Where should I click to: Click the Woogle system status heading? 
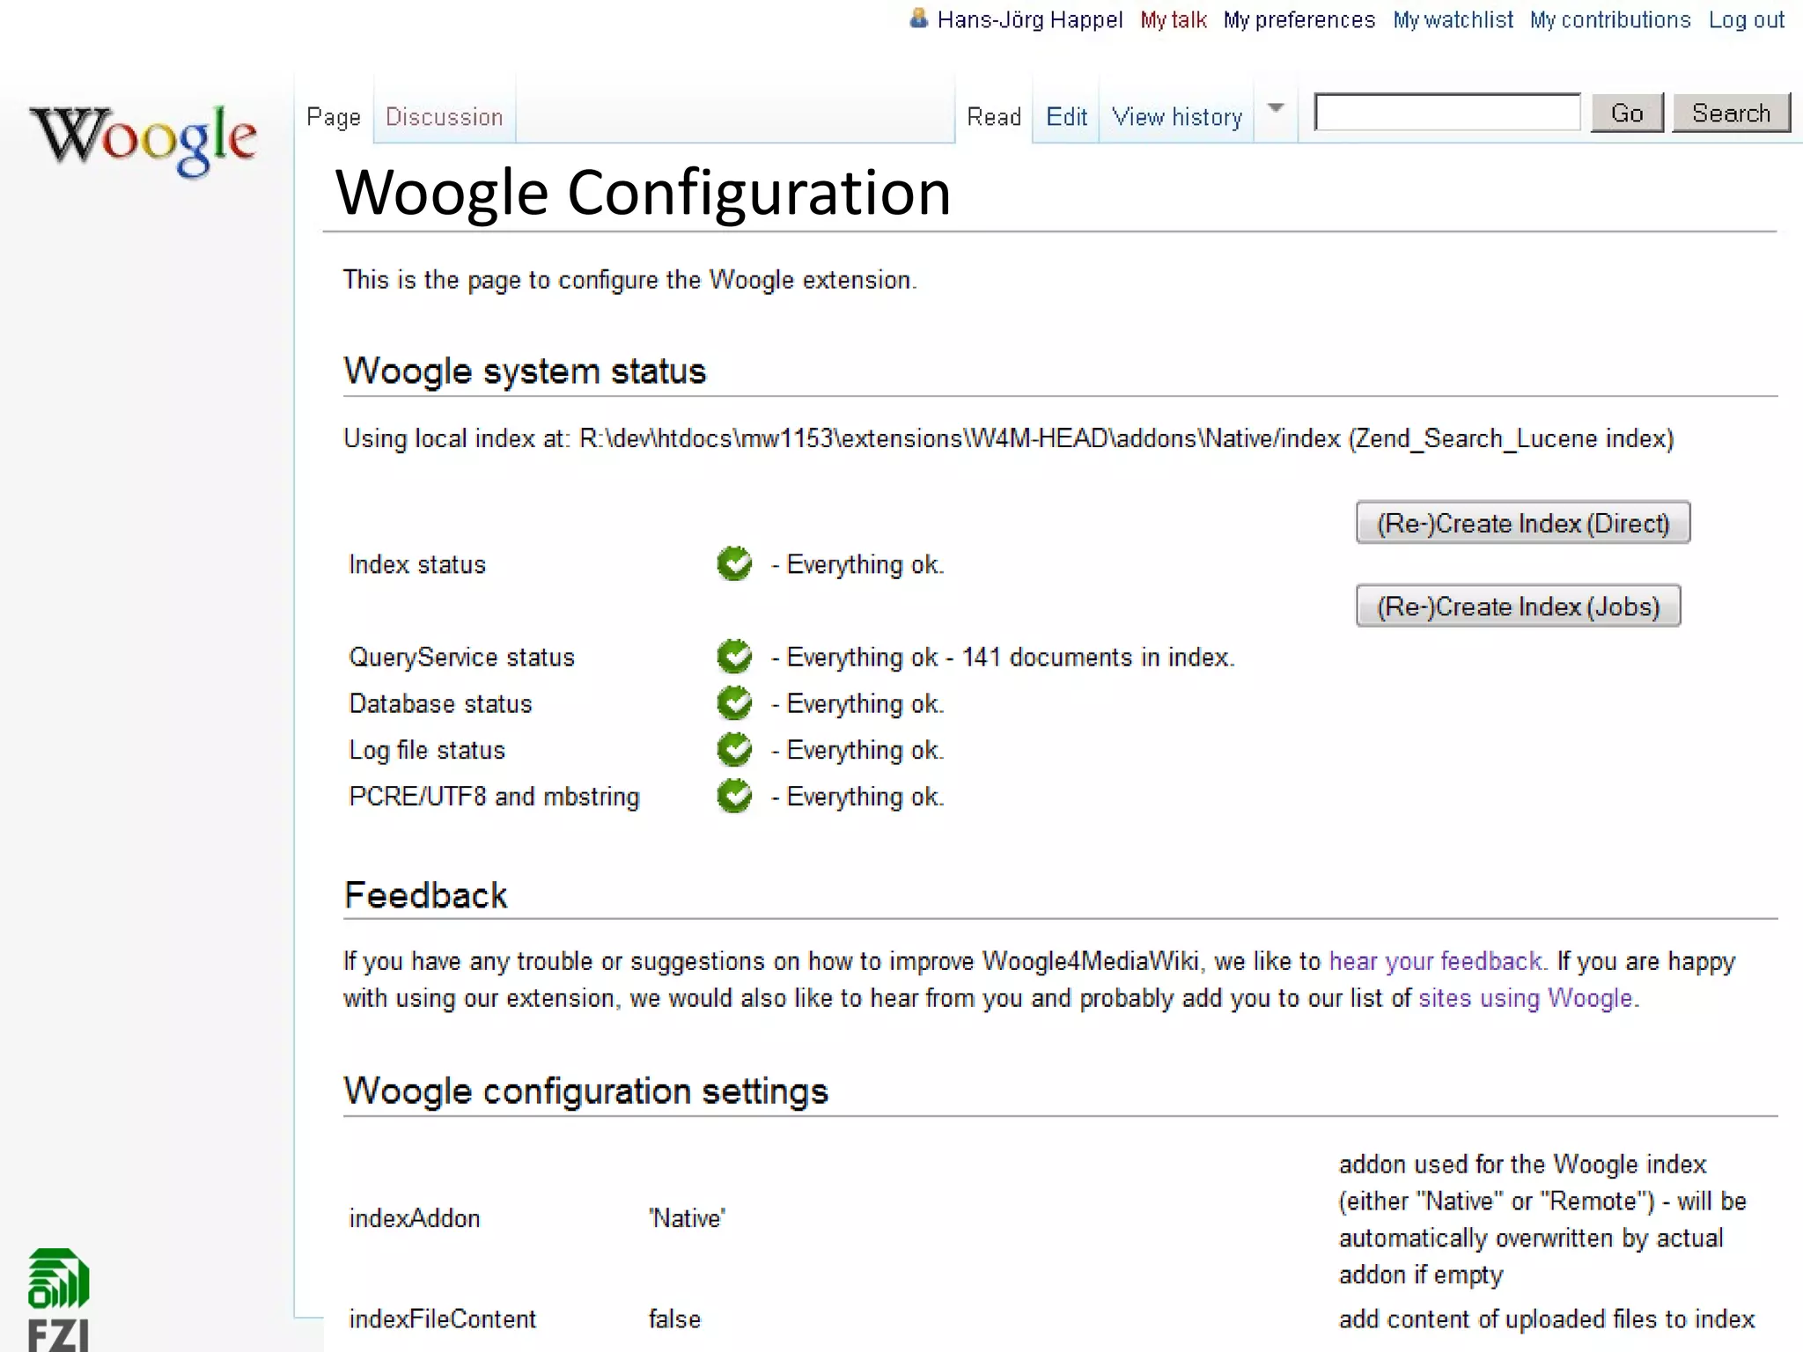pos(525,371)
